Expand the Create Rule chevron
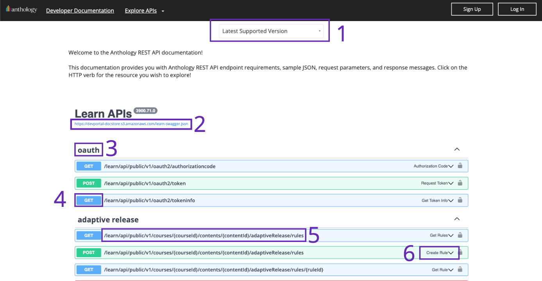 (x=451, y=253)
